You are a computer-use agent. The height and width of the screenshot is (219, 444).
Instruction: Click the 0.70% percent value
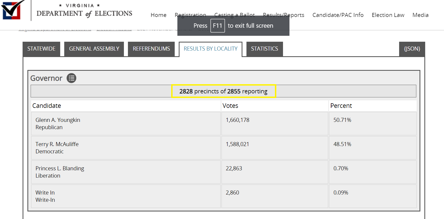[341, 168]
